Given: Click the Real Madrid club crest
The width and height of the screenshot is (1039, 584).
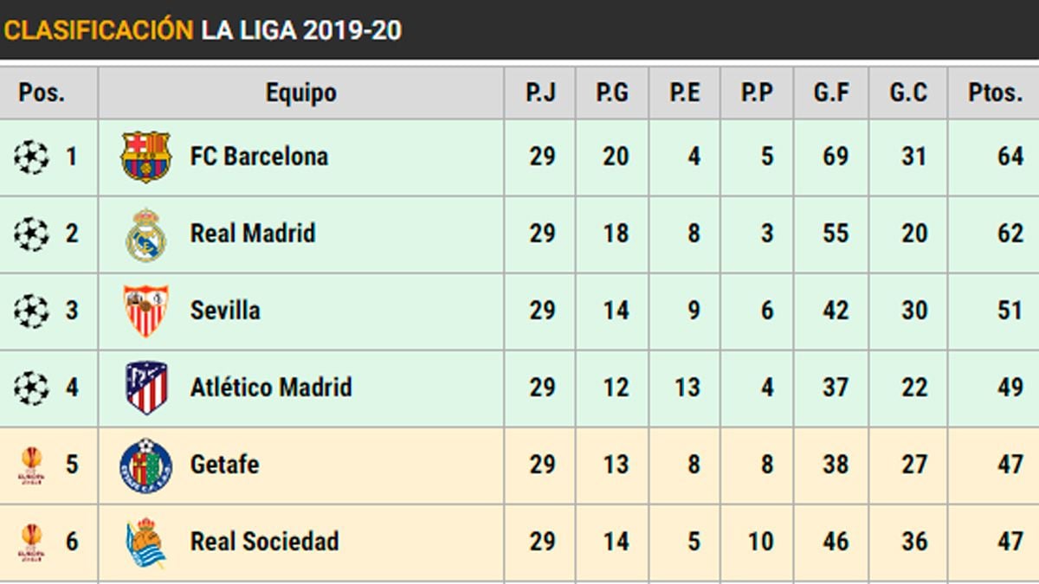Looking at the screenshot, I should pyautogui.click(x=145, y=234).
